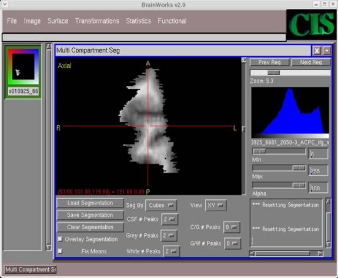
Task: Click the log area's scroll-left arrow
Action: tap(252, 254)
